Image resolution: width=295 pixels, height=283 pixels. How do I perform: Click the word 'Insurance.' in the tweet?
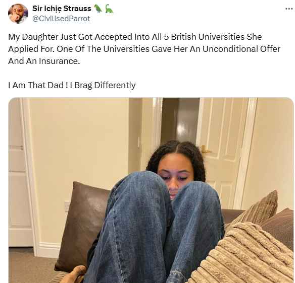tap(59, 61)
